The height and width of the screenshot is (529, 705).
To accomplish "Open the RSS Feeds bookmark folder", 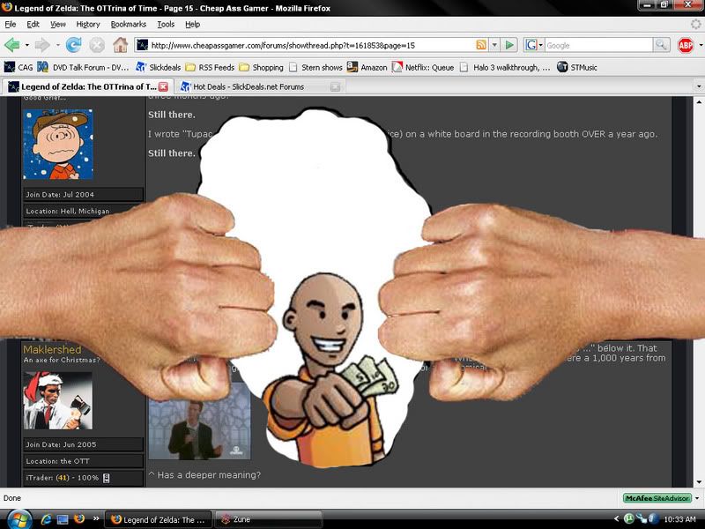I will (x=210, y=68).
